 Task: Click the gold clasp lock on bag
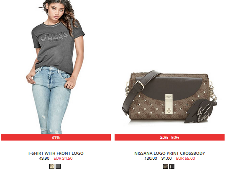(x=169, y=104)
